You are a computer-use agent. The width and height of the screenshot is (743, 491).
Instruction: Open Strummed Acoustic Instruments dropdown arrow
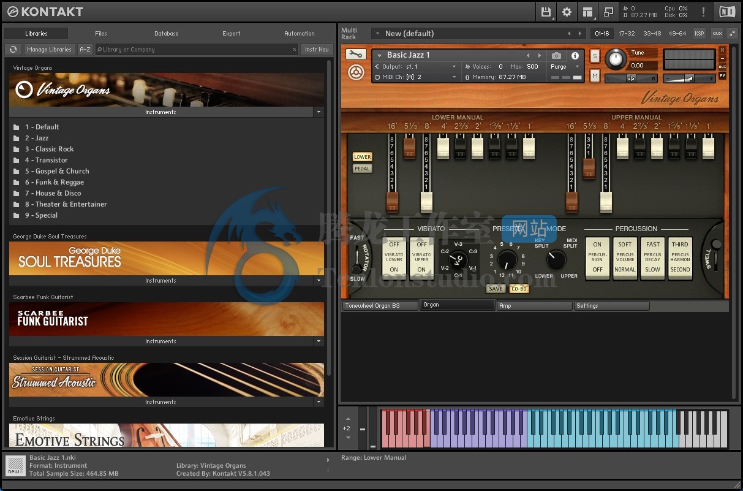pos(318,402)
